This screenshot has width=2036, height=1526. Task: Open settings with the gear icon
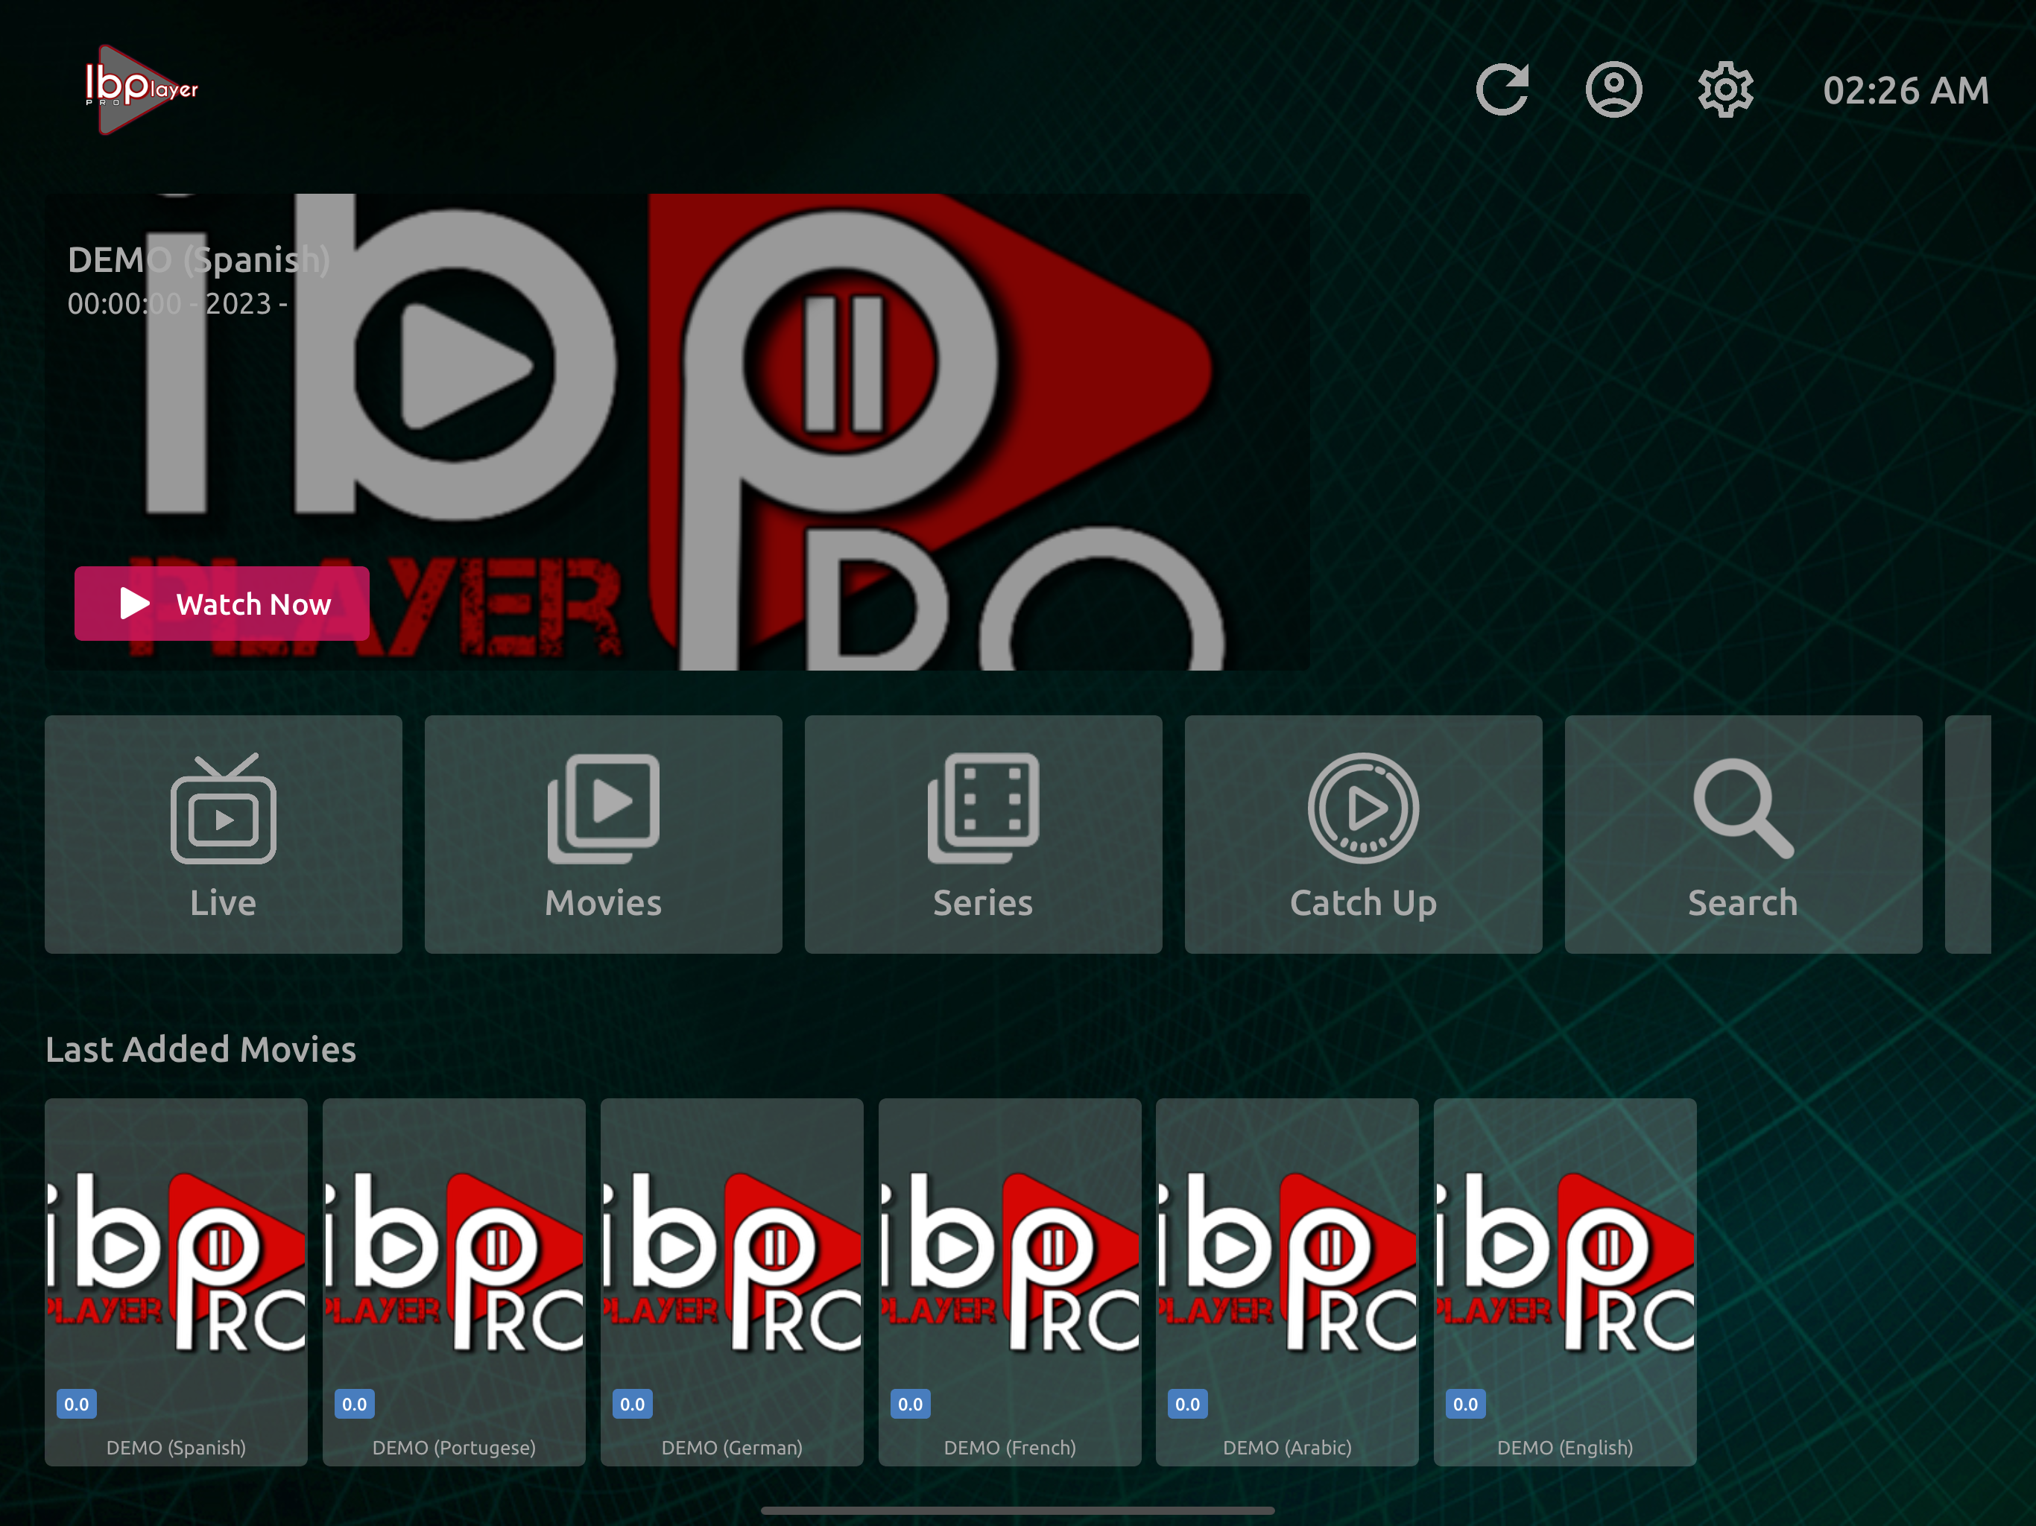coord(1725,89)
